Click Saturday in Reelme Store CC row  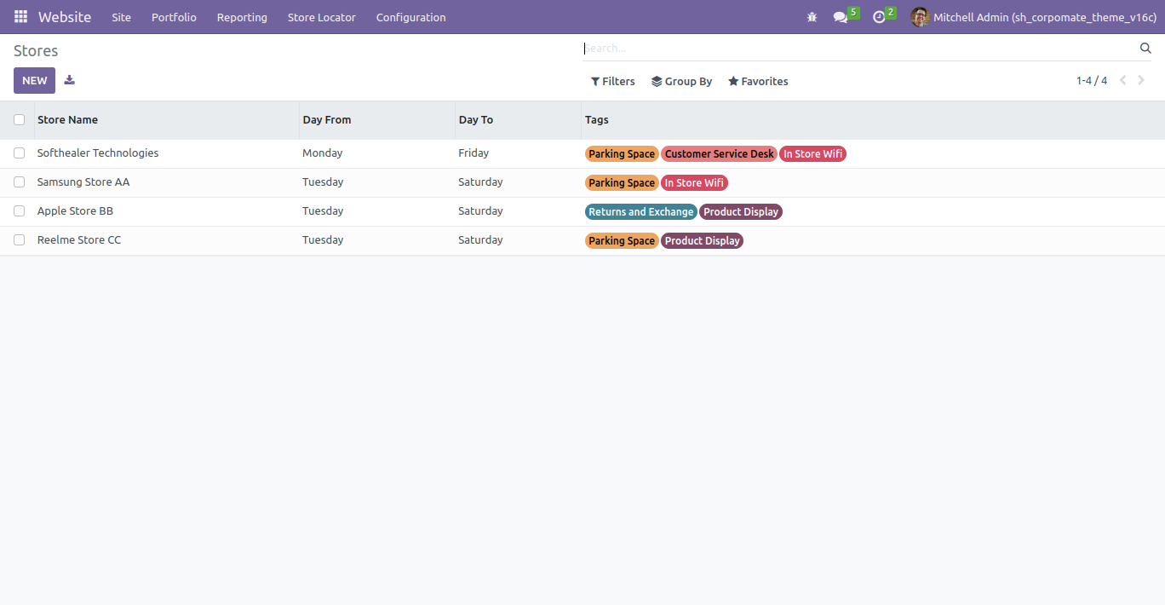coord(480,240)
